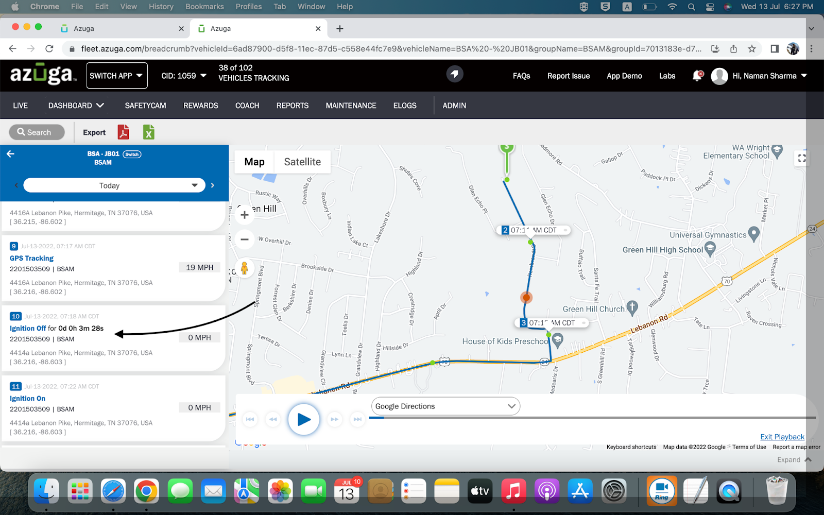
Task: Click the Azuga logo
Action: 43,75
